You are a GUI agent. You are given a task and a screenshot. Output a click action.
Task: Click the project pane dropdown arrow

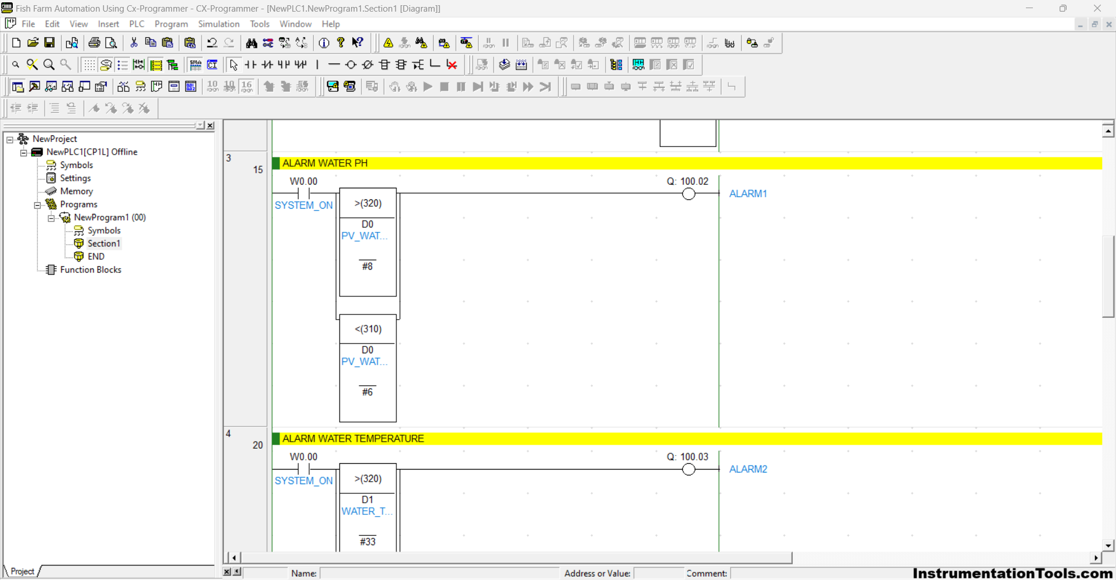tap(201, 126)
